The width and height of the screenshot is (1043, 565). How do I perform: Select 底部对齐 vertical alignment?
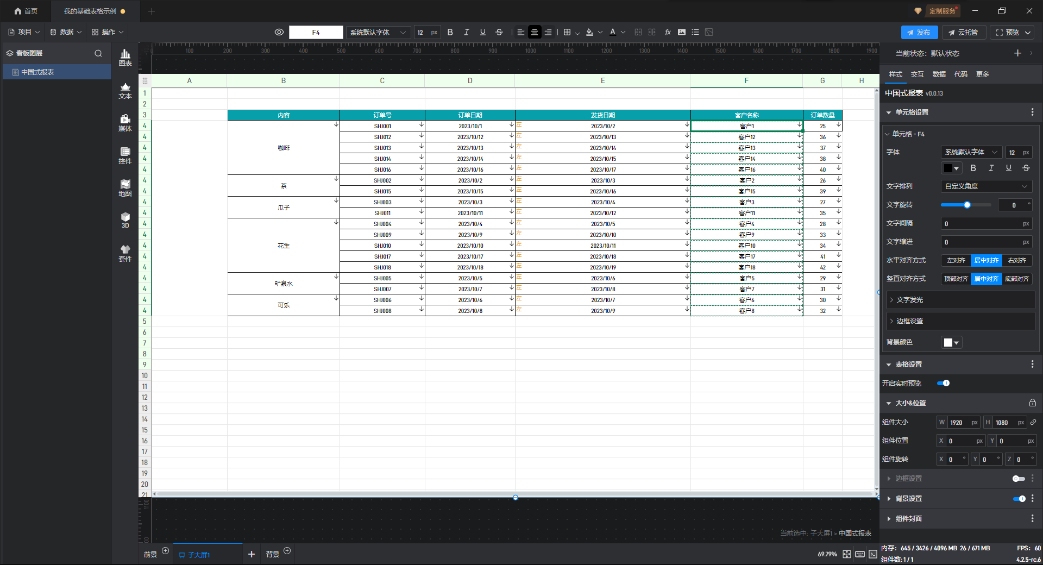1017,279
